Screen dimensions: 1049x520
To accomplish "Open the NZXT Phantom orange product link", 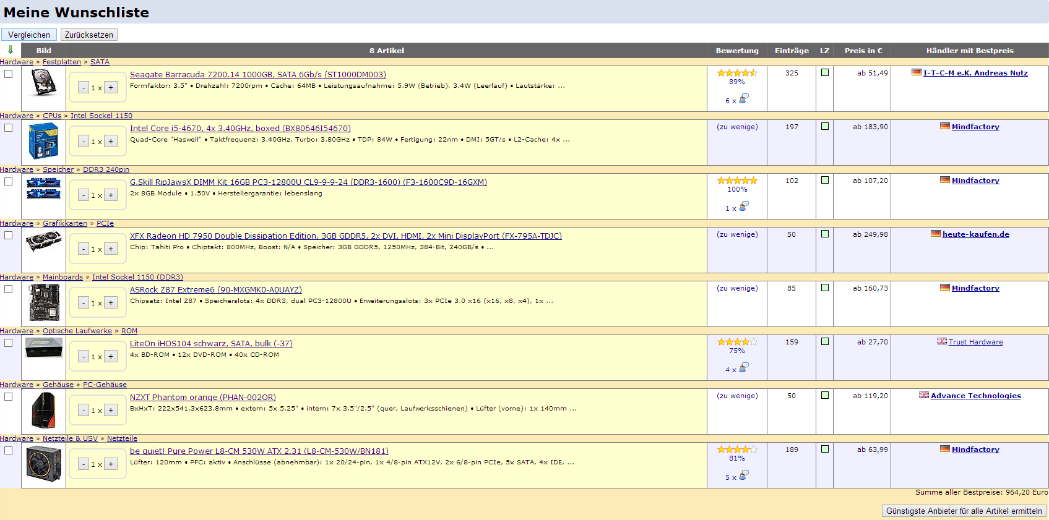I will click(x=203, y=398).
